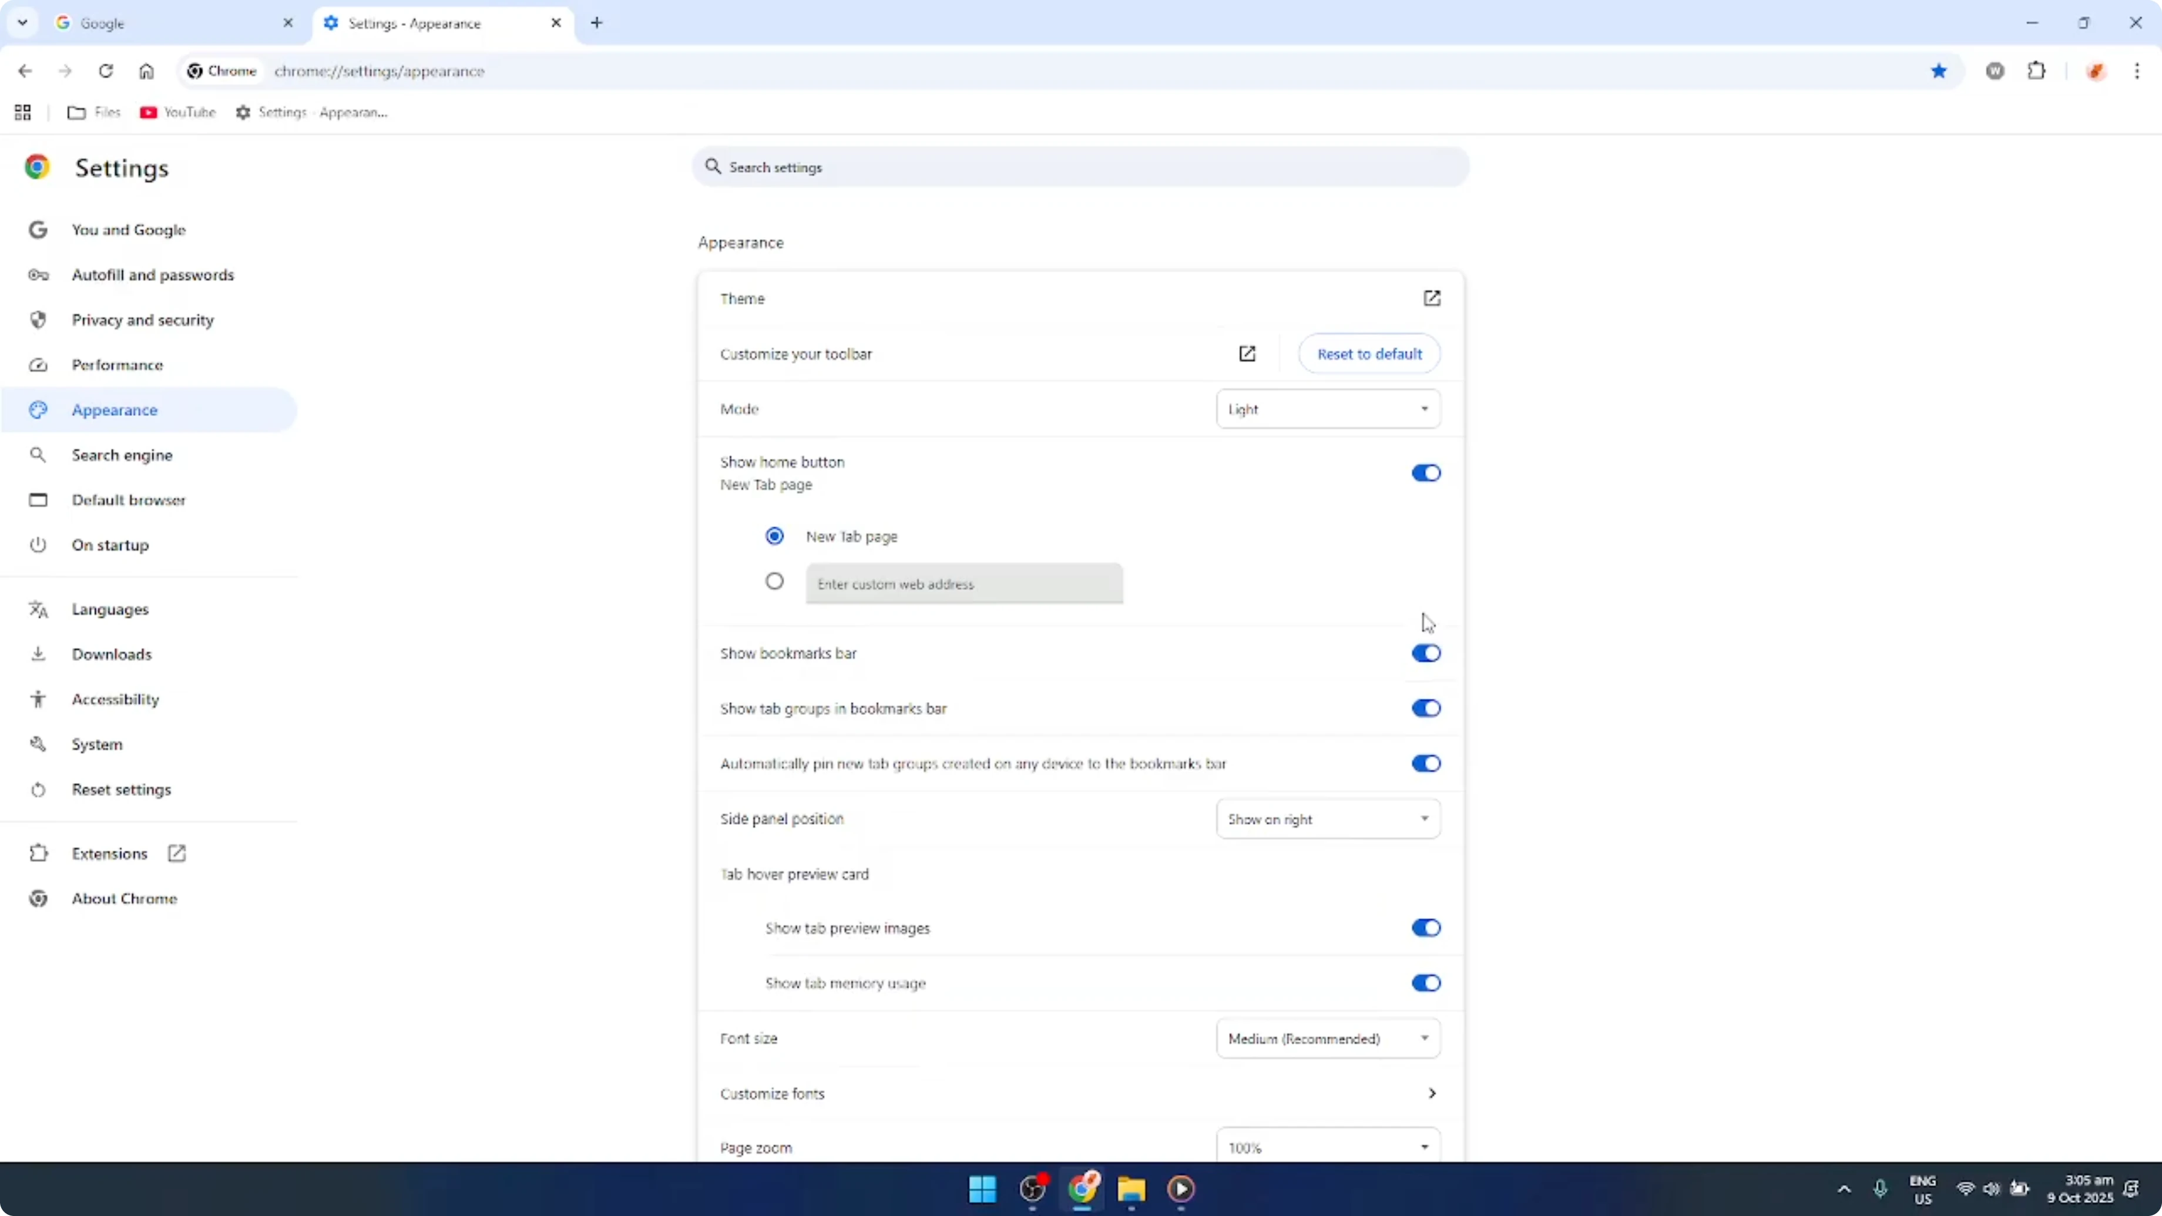Click the microphone icon in system tray
2162x1216 pixels.
pyautogui.click(x=1880, y=1189)
